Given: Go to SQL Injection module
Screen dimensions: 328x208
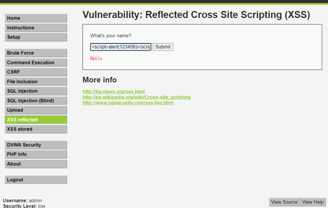Looking at the screenshot, I should pos(36,91).
